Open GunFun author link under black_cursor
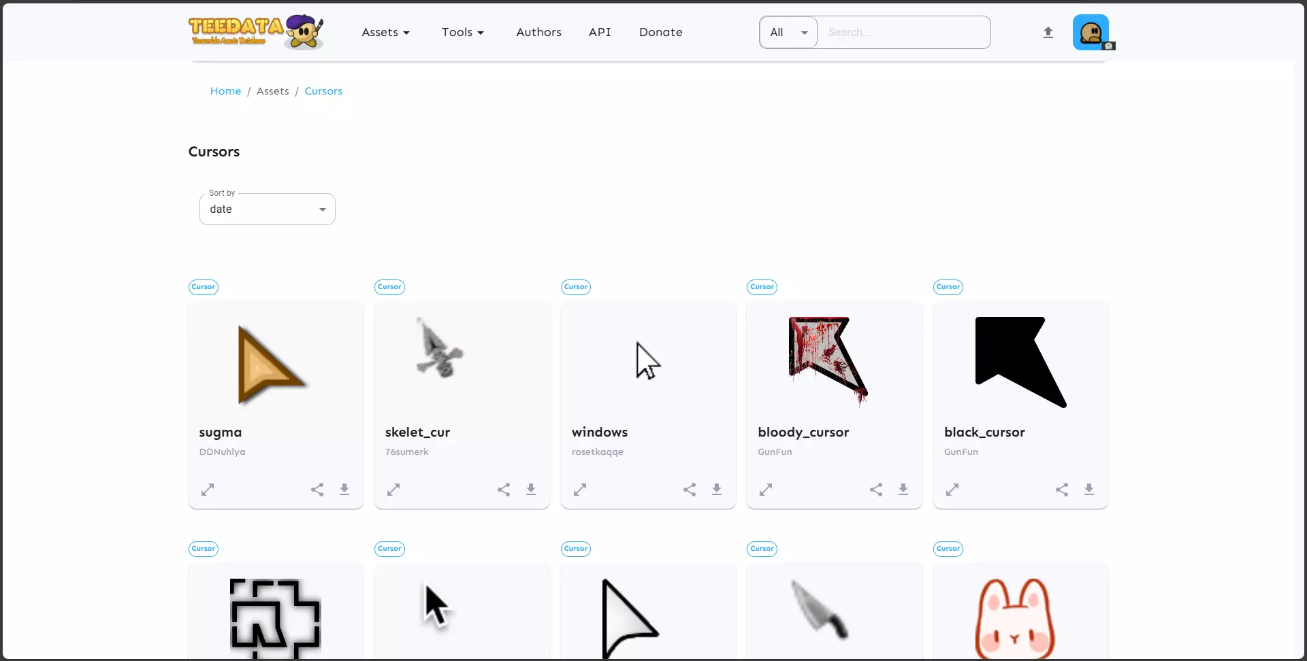The image size is (1307, 661). (961, 452)
